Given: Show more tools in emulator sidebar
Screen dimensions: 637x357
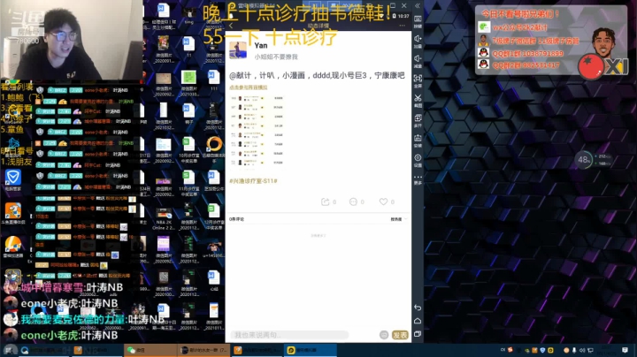Looking at the screenshot, I should tap(418, 179).
